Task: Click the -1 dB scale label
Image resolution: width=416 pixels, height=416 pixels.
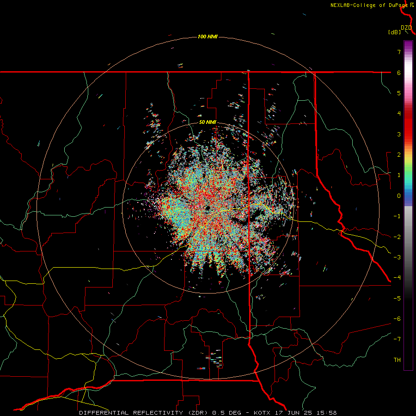Action: pos(397,216)
